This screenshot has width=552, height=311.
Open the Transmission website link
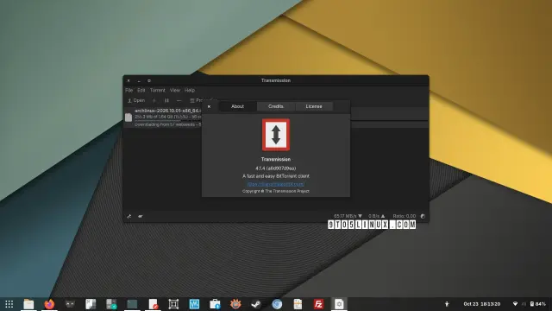tap(276, 184)
